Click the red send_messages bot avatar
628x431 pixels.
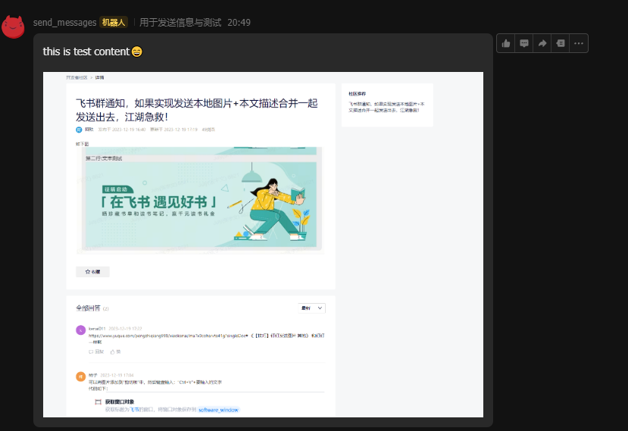click(x=13, y=27)
